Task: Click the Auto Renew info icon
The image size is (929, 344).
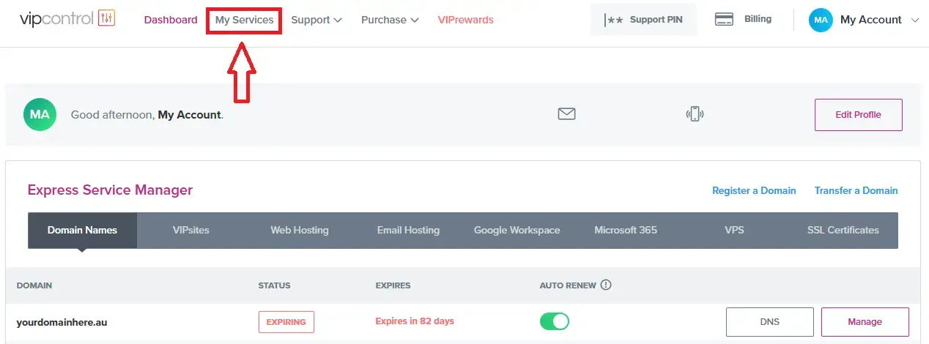Action: pyautogui.click(x=606, y=285)
